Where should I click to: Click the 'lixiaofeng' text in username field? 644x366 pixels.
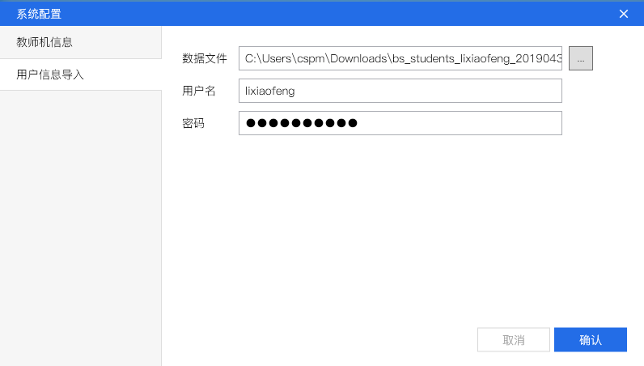pyautogui.click(x=270, y=91)
